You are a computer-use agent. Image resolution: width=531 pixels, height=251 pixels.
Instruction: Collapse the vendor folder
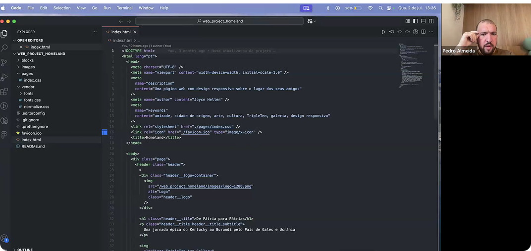28,87
